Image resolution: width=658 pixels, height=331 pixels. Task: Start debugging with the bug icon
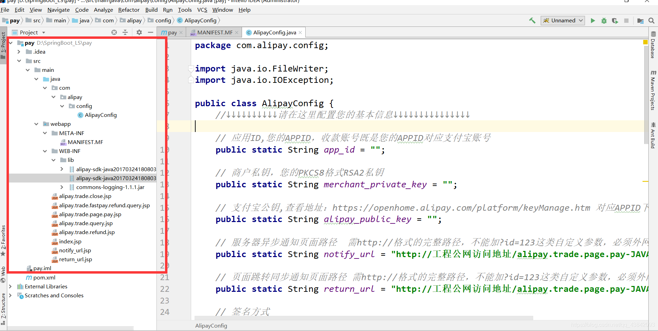tap(604, 21)
